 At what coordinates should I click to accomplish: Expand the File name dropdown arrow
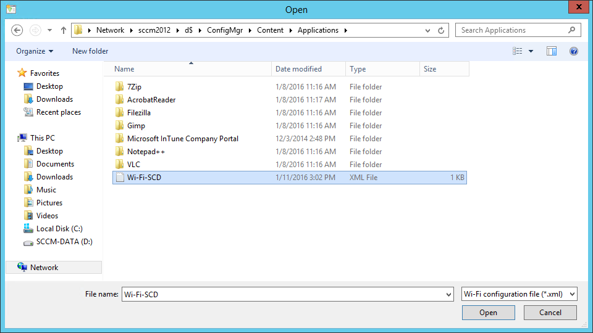tap(448, 295)
